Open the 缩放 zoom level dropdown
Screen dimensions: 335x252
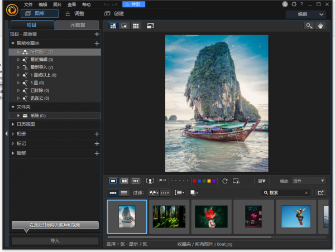click(309, 181)
